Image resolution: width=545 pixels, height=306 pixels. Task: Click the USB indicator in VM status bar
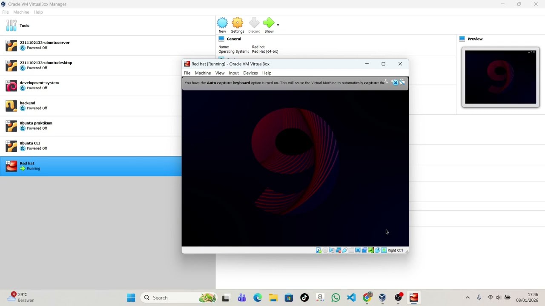click(345, 250)
